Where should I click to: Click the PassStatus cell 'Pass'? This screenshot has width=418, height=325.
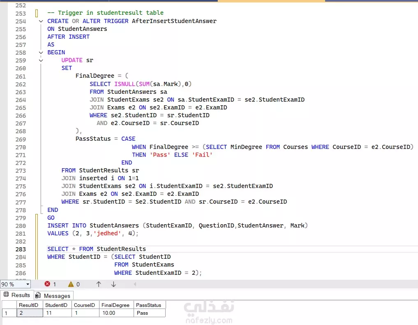point(149,313)
